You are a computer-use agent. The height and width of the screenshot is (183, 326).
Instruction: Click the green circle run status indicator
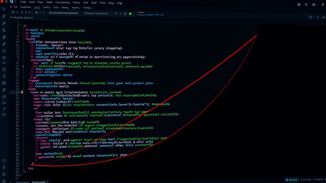(x=130, y=14)
